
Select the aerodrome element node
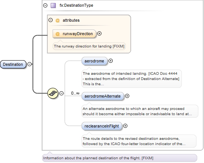click(95, 61)
